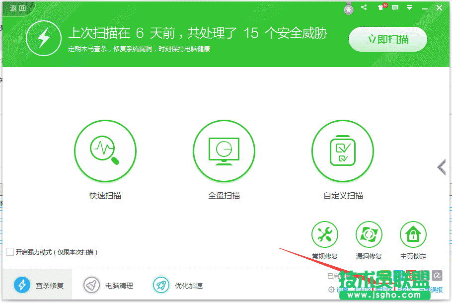Open the feedback chat icon
The width and height of the screenshot is (452, 303).
(x=395, y=7)
